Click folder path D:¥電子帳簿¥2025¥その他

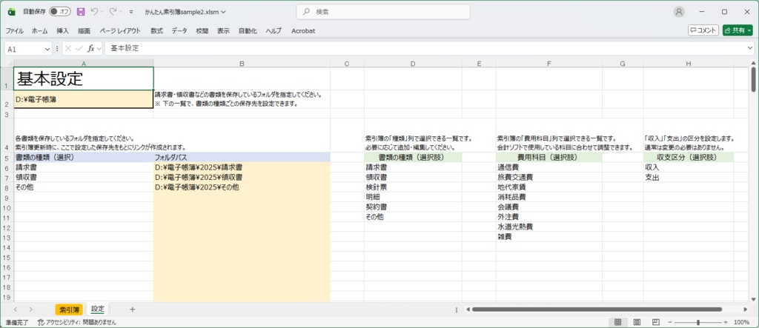pos(242,187)
